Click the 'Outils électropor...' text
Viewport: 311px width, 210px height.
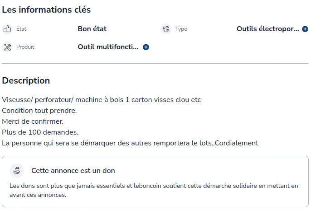point(268,29)
